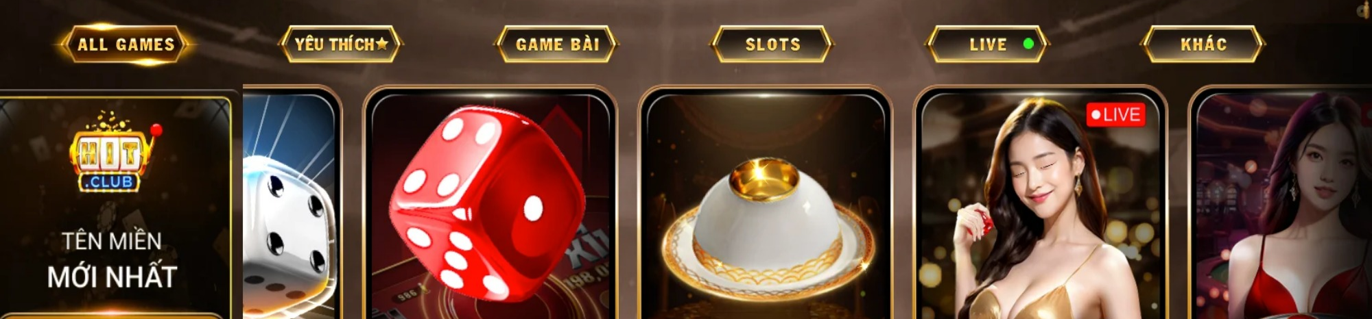Click the green dot indicator on LIVE tab

click(1028, 44)
